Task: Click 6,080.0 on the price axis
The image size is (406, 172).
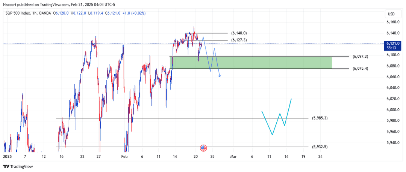Action: (x=393, y=66)
